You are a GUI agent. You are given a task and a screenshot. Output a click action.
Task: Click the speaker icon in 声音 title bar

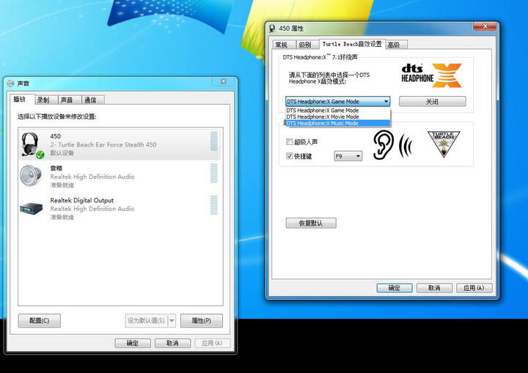pyautogui.click(x=10, y=83)
